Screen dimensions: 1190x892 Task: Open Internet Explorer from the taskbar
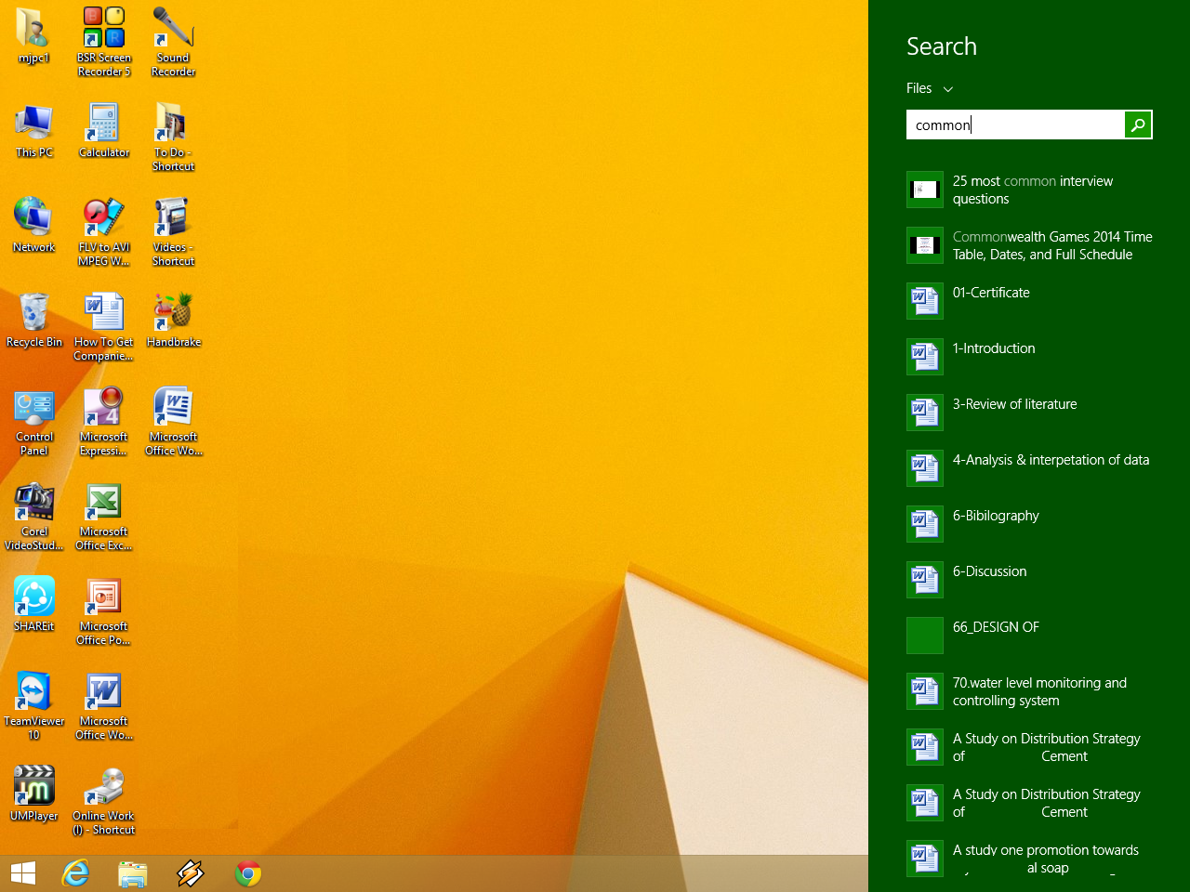[75, 873]
